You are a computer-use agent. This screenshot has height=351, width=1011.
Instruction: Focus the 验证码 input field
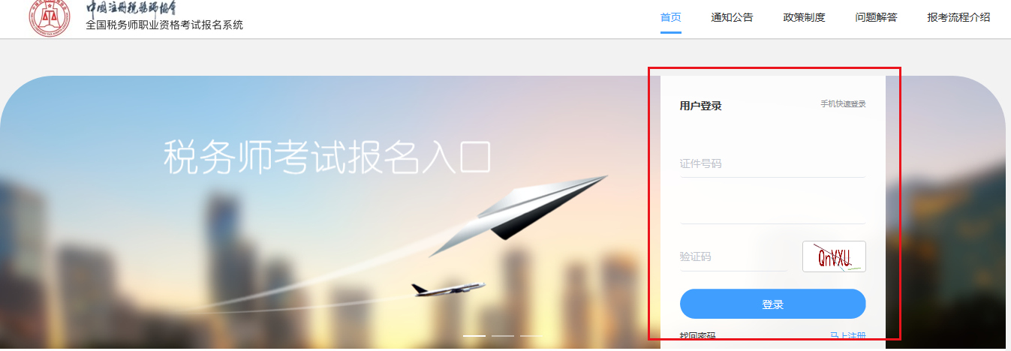point(733,256)
